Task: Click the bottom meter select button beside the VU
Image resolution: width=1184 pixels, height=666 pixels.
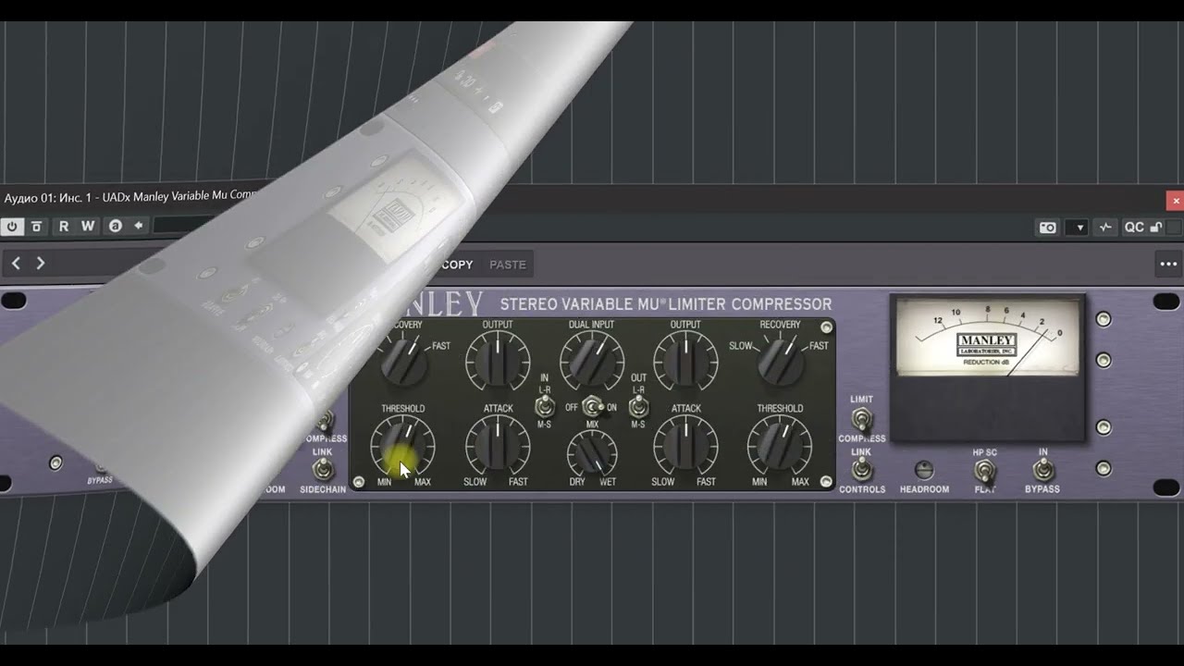Action: click(x=1103, y=468)
